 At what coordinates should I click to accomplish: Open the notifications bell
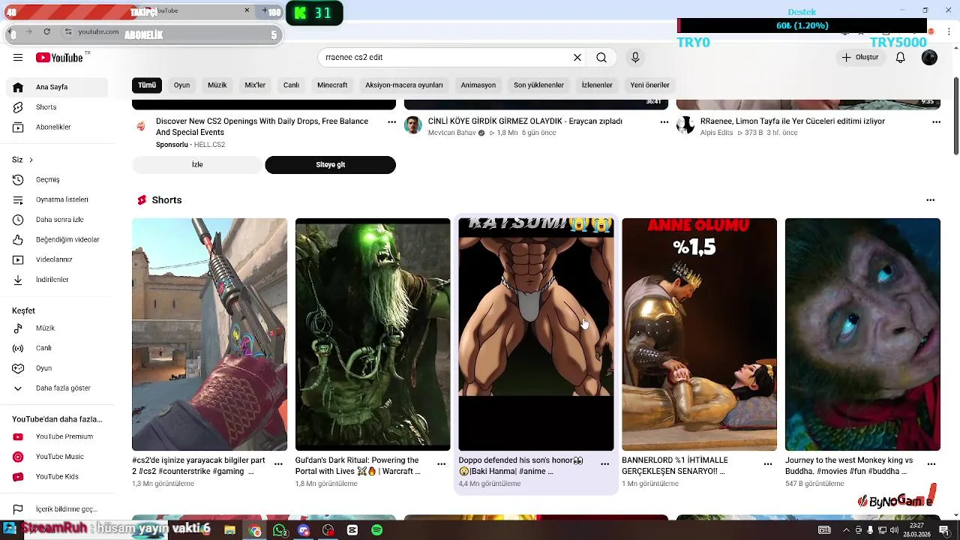pyautogui.click(x=901, y=58)
